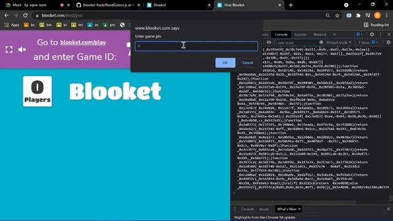Open the Apps bookmarks shortcut
The height and width of the screenshot is (221, 393).
12,25
